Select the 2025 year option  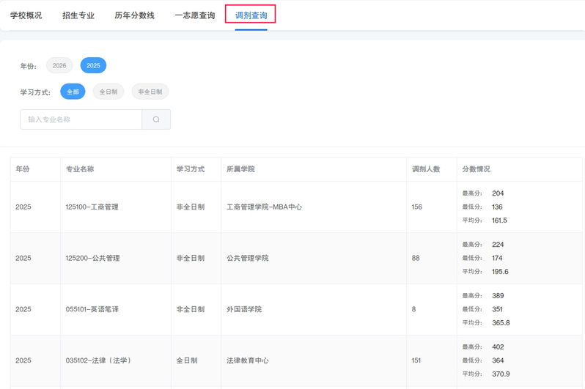pyautogui.click(x=93, y=66)
